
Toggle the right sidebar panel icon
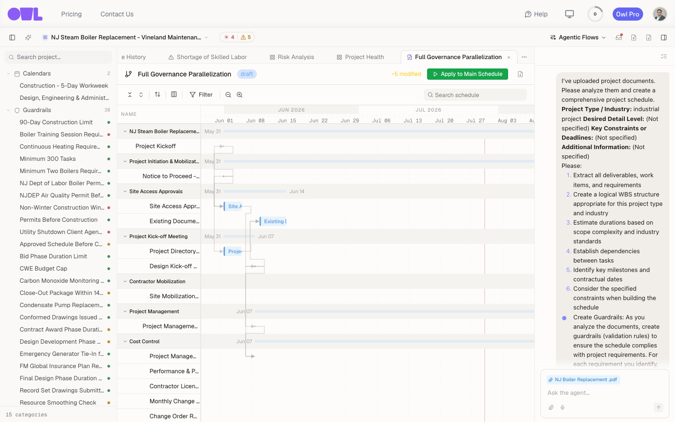664,38
